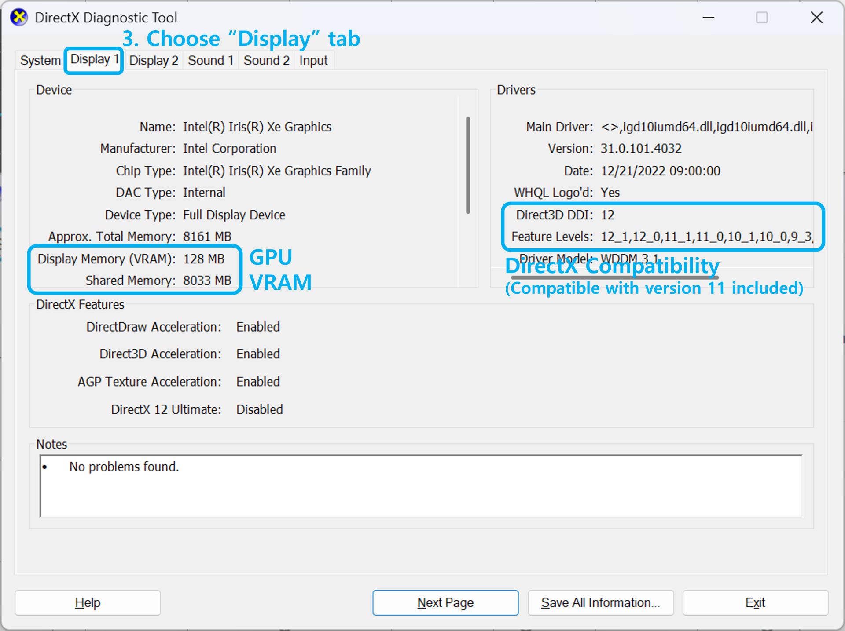Select the Display 1 tab
Image resolution: width=845 pixels, height=631 pixels.
(94, 59)
